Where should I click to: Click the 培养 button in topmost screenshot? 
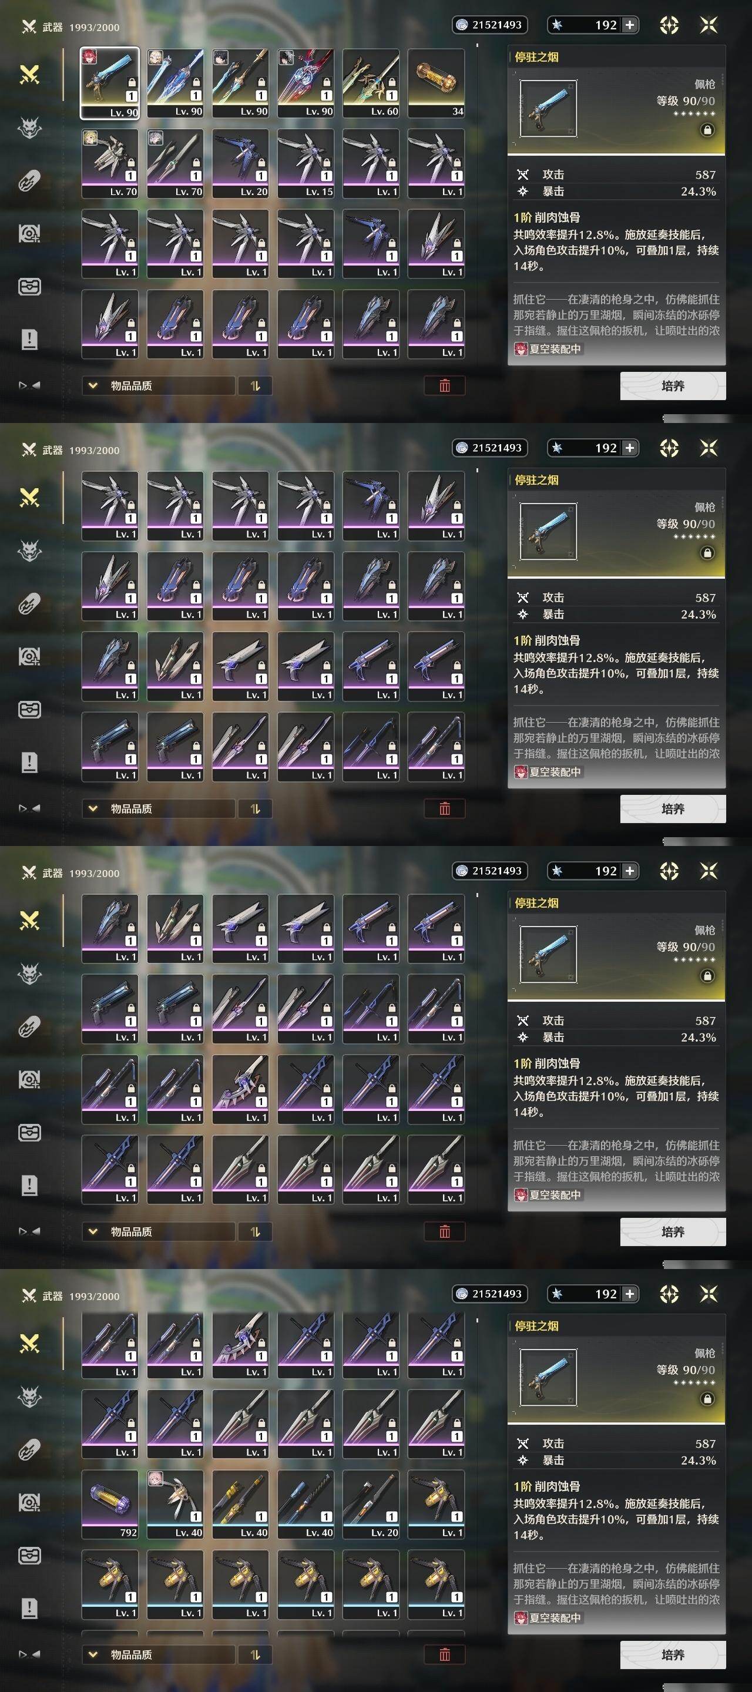pos(673,385)
